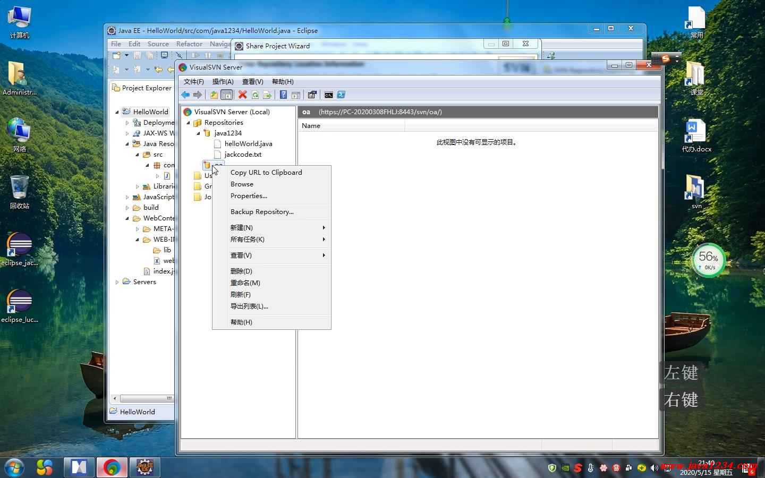Choose 导出列表(L)... in the context menu
The image size is (765, 478).
(271, 306)
